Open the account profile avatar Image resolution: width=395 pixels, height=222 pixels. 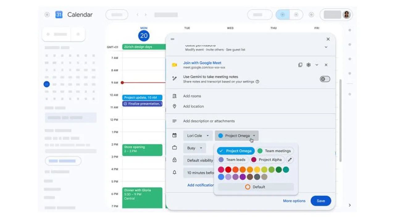(347, 14)
